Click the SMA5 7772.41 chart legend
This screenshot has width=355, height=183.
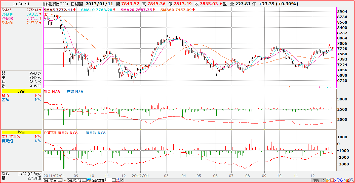[60, 10]
